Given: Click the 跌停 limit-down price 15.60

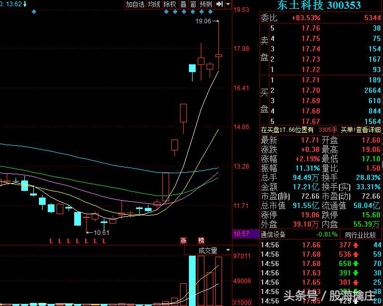Looking at the screenshot, I should click(371, 215).
